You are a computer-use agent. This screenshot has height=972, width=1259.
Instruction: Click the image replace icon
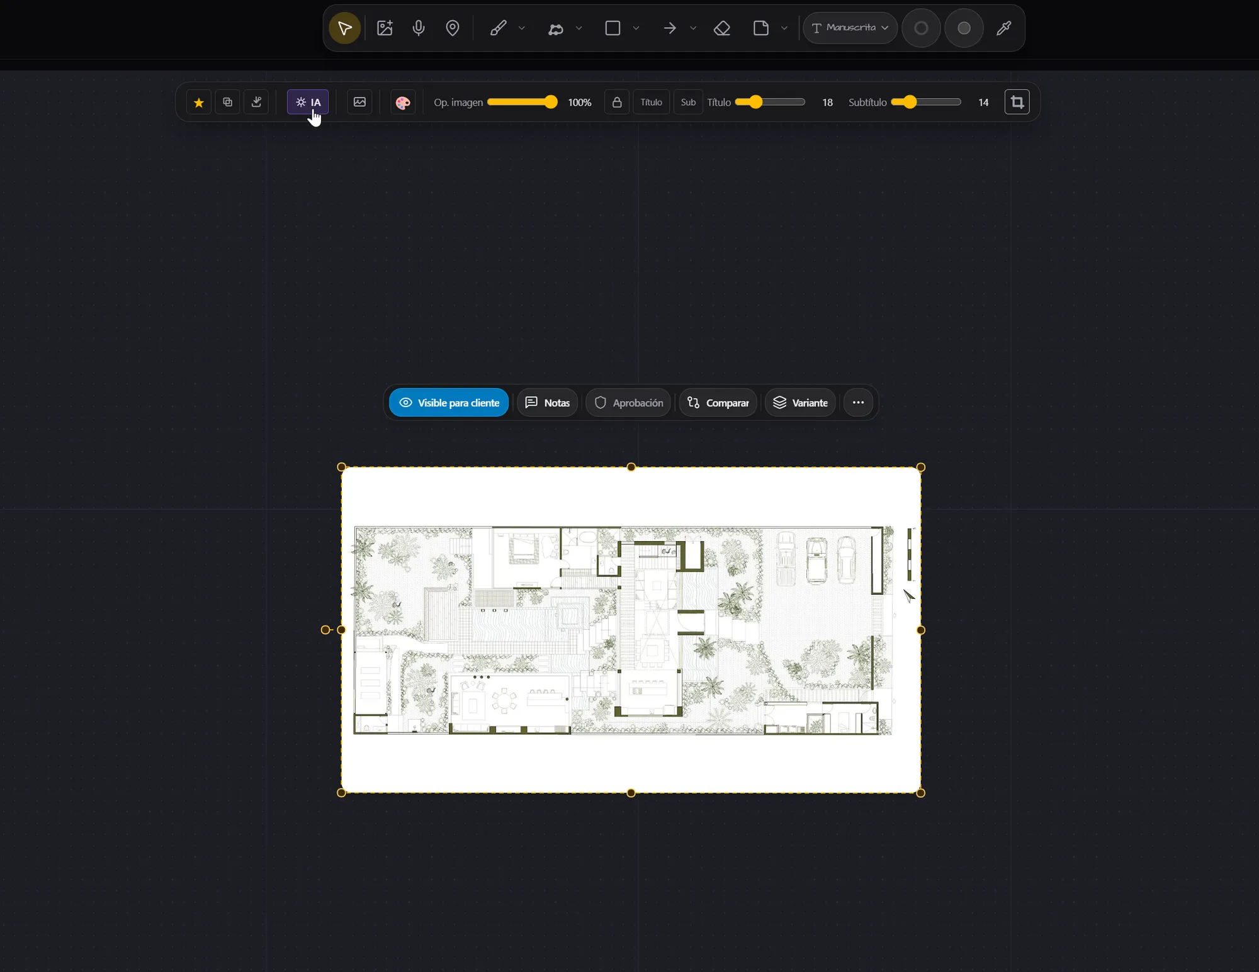tap(359, 102)
